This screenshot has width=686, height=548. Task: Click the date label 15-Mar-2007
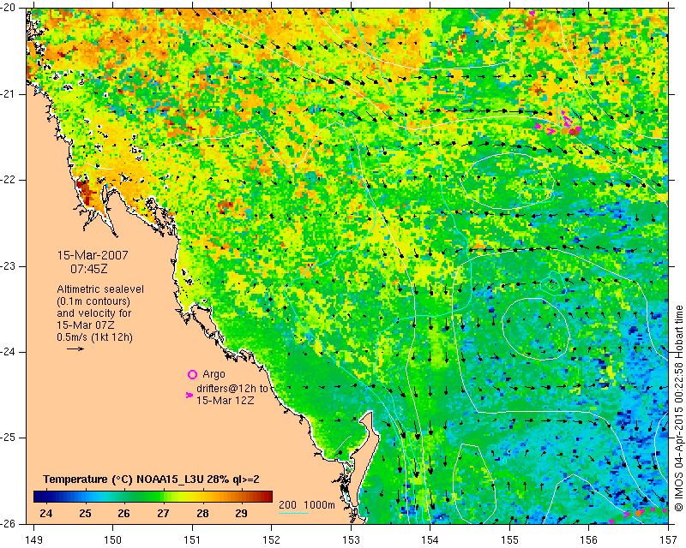[x=93, y=255]
